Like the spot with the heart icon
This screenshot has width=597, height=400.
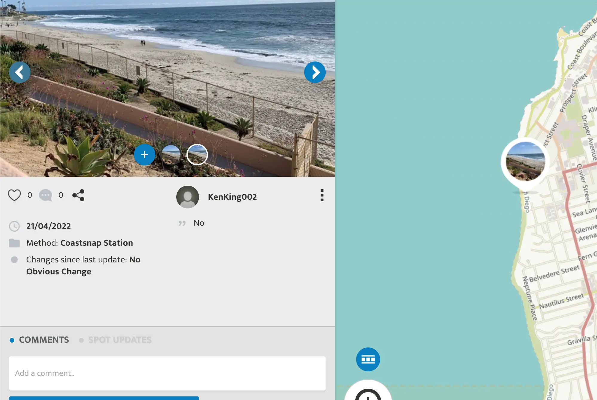point(14,195)
